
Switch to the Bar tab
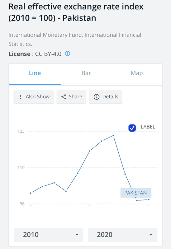pos(86,73)
